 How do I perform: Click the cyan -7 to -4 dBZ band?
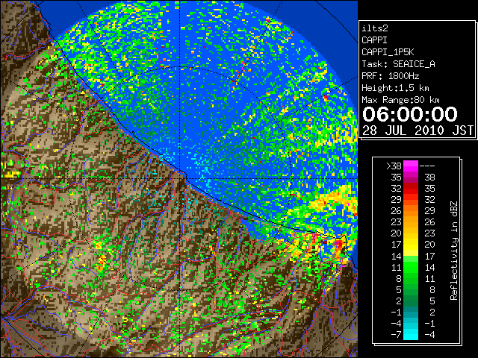click(411, 334)
